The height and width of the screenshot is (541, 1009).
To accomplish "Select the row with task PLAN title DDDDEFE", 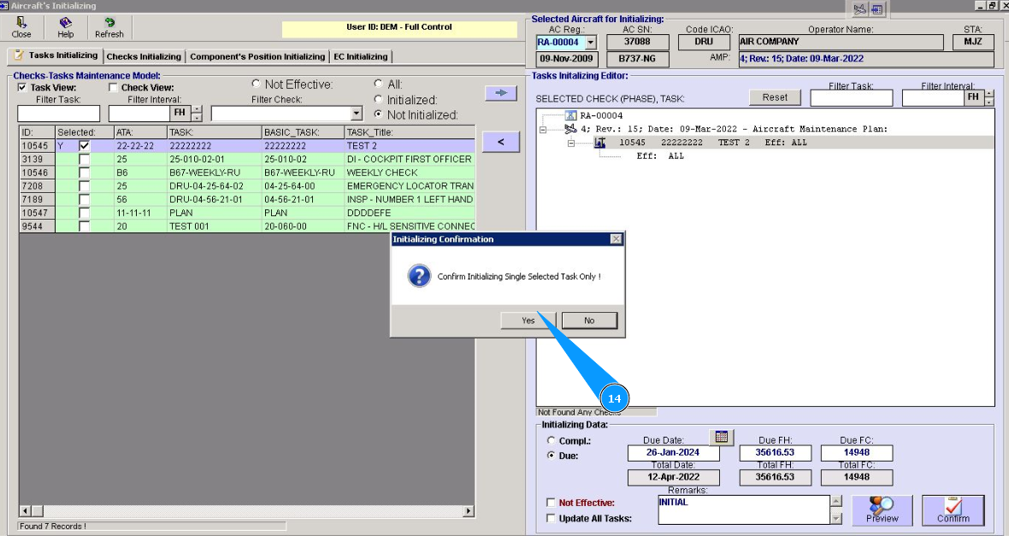I will point(247,213).
